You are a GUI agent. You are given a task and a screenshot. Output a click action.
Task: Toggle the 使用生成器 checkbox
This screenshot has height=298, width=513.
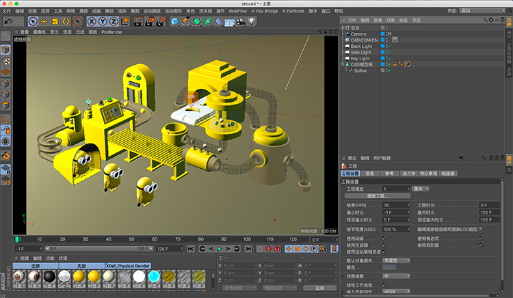pos(384,245)
